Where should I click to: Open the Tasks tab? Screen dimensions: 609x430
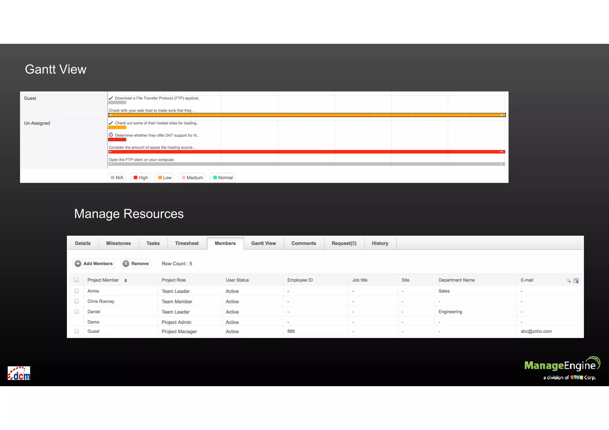(153, 243)
